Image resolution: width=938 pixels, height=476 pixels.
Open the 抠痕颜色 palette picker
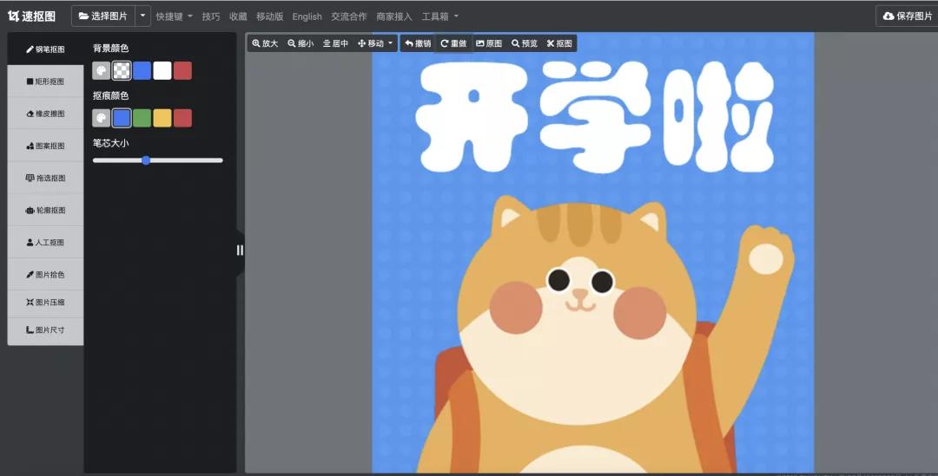pos(102,118)
